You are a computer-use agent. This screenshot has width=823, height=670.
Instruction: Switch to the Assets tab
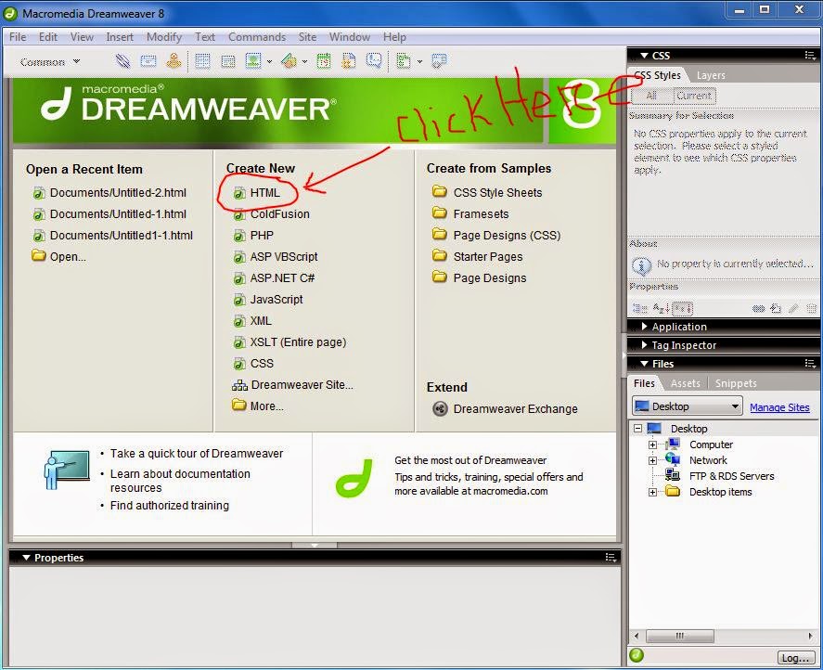(685, 383)
